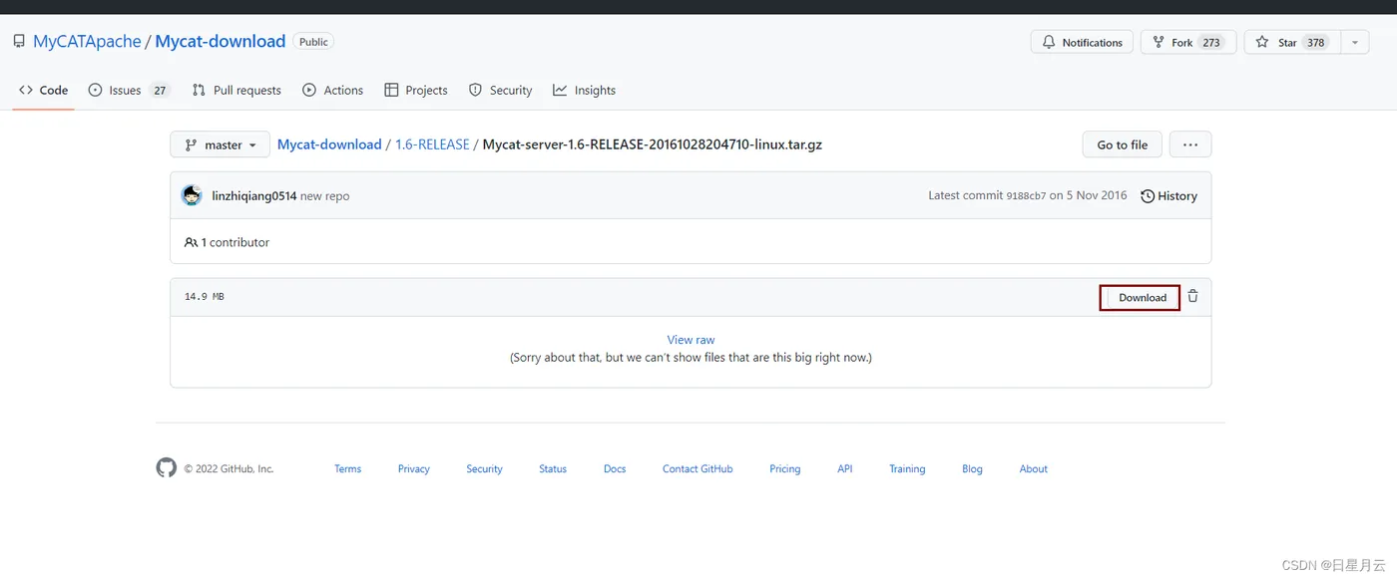This screenshot has width=1397, height=579.
Task: Click linzhiqiang0514's avatar image
Action: coord(192,195)
